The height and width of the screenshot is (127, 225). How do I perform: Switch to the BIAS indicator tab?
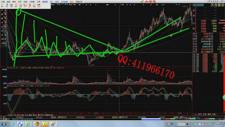[10, 114]
